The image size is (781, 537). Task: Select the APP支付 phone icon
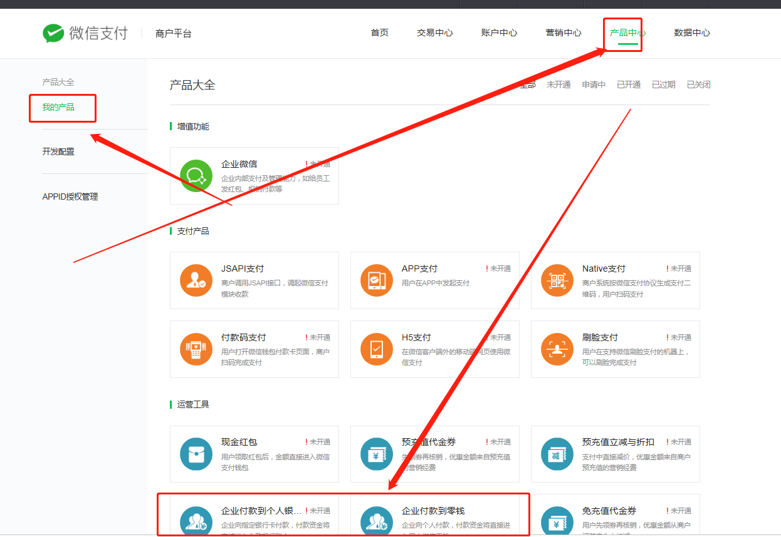coord(377,280)
